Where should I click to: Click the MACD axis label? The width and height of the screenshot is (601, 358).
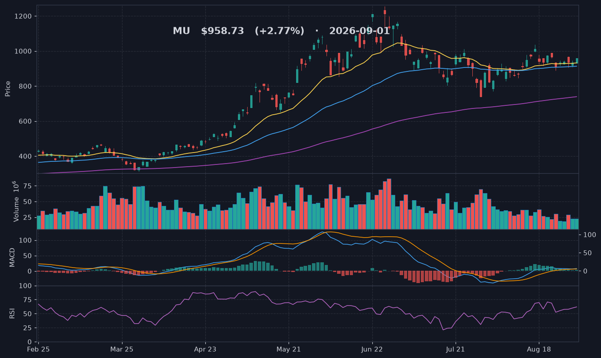(x=12, y=257)
